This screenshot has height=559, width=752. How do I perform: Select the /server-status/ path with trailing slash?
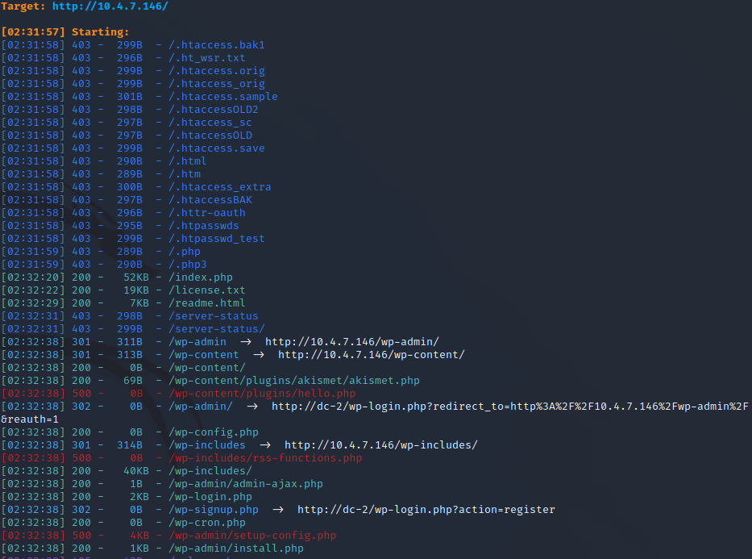[216, 328]
